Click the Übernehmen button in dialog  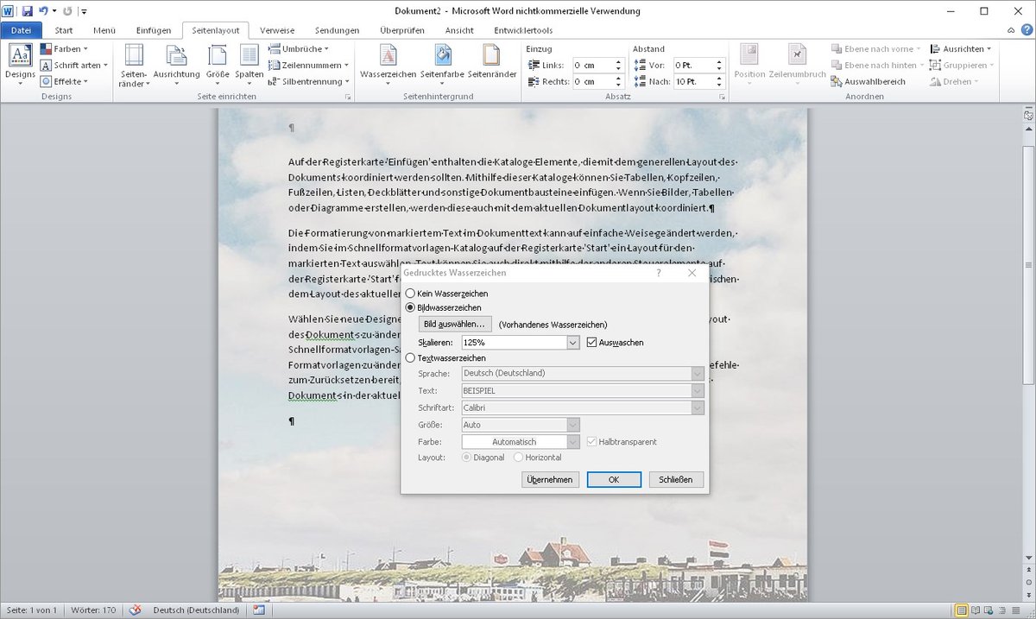pyautogui.click(x=550, y=479)
